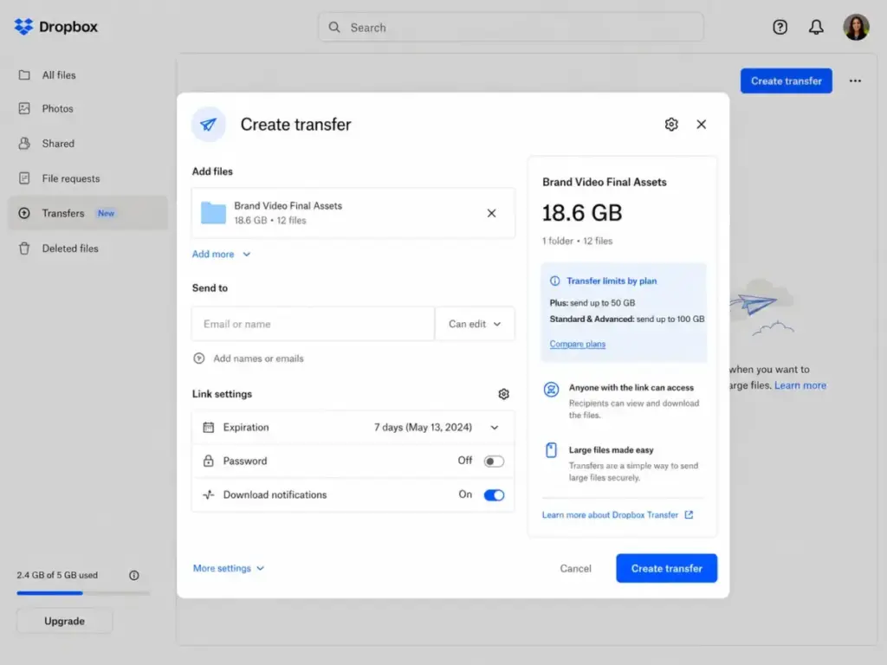Click the paper plane transfer icon
Image resolution: width=887 pixels, height=665 pixels.
coord(208,124)
